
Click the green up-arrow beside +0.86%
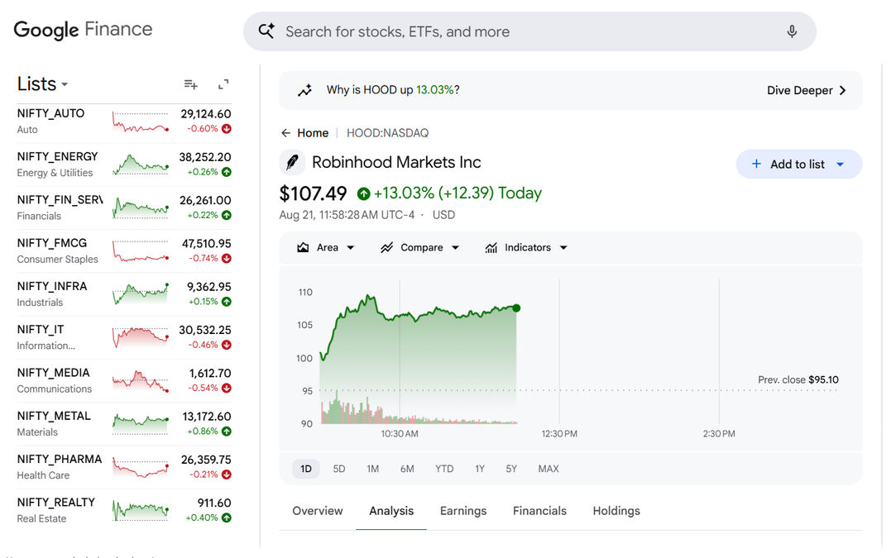click(x=227, y=432)
